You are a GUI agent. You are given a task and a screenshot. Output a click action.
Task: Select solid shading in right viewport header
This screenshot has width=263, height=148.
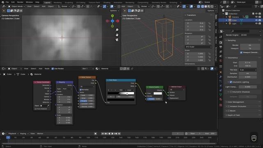[205, 7]
